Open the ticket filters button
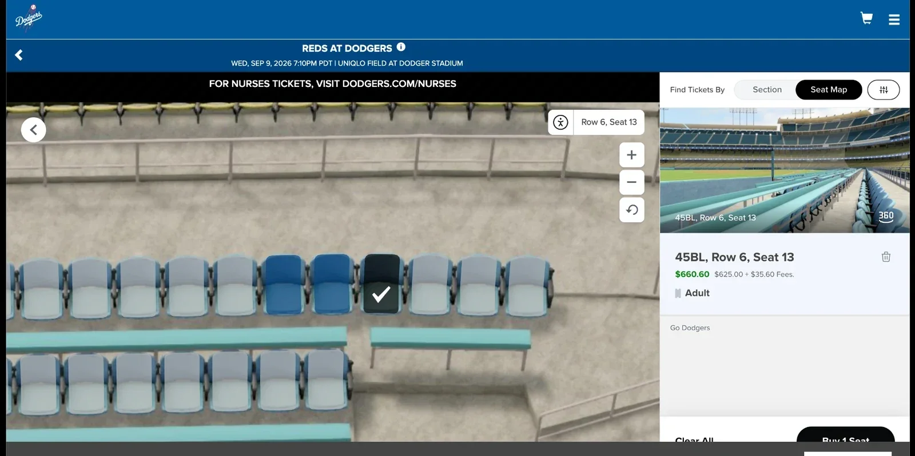 pos(884,90)
